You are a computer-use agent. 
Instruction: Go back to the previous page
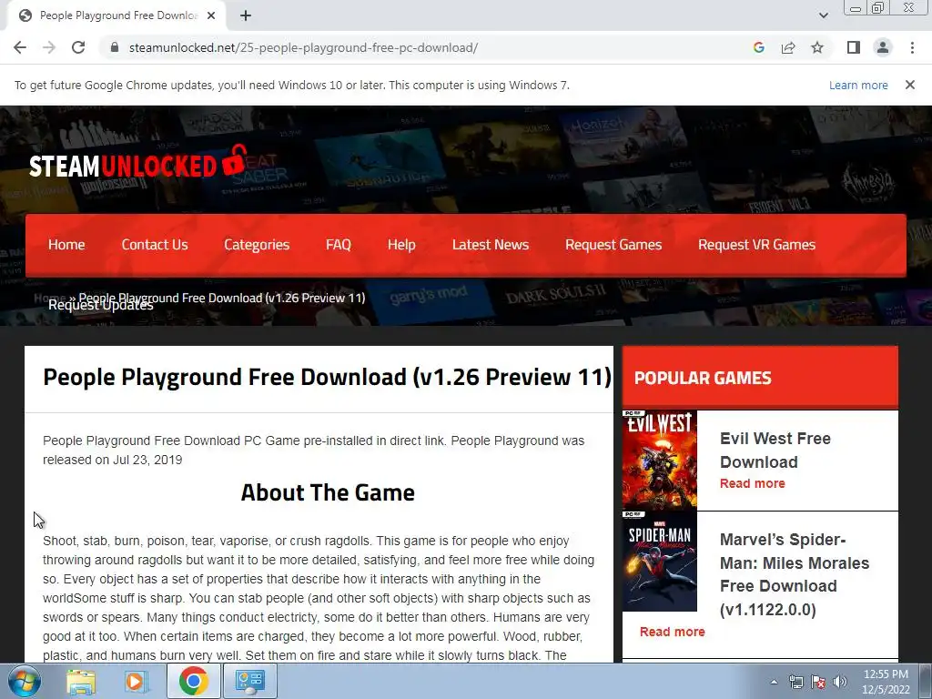coord(20,47)
